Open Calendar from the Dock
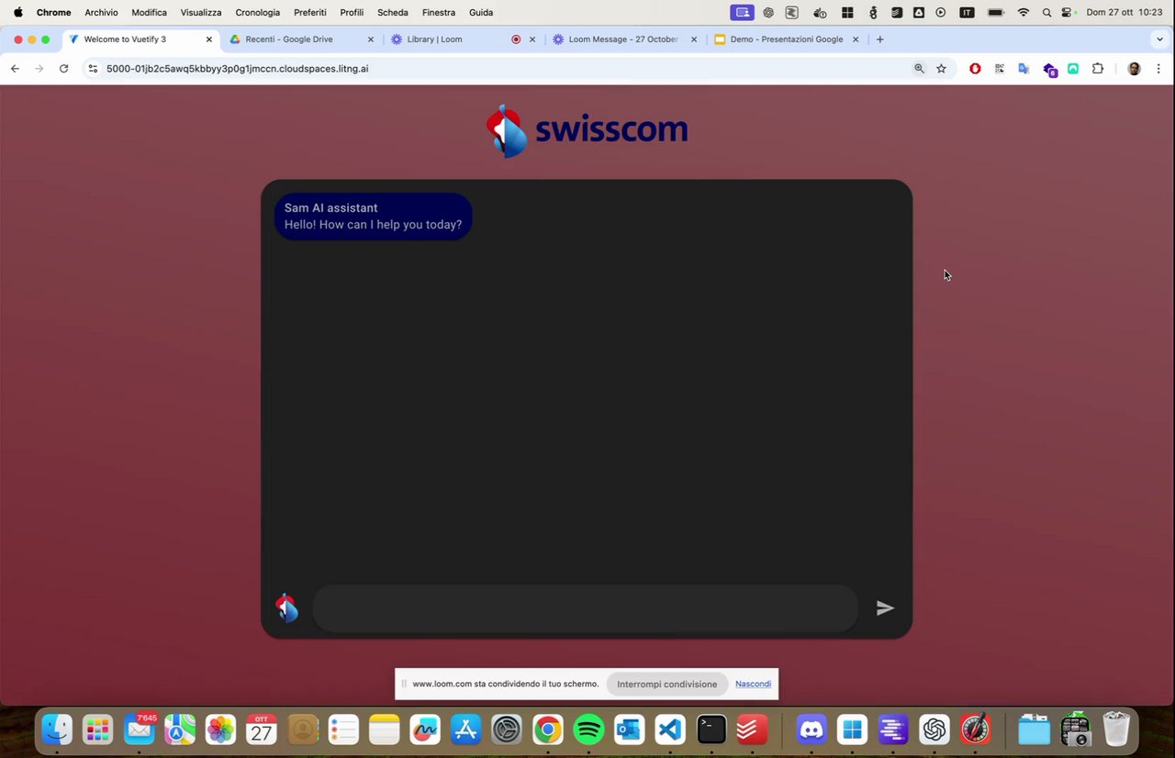 262,730
